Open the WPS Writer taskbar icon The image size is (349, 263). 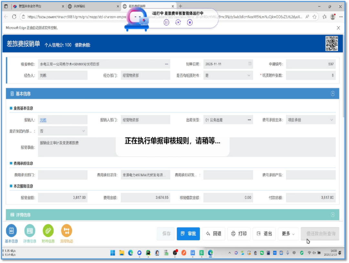[193, 253]
